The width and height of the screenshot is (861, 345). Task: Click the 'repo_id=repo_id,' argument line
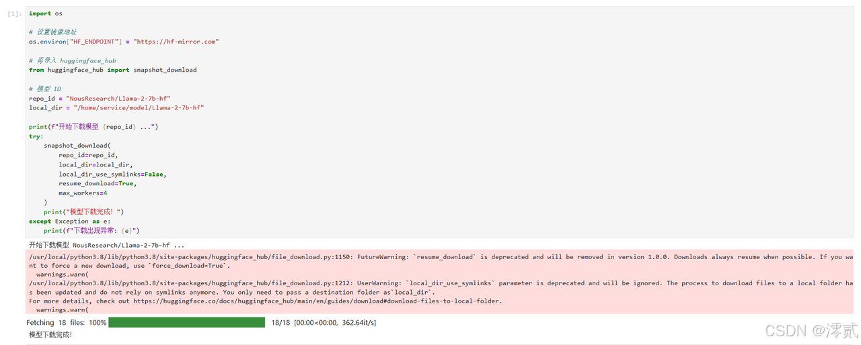coord(88,155)
